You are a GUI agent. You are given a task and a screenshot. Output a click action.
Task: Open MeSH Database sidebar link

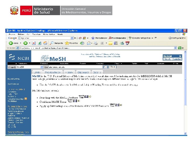tap(16, 111)
